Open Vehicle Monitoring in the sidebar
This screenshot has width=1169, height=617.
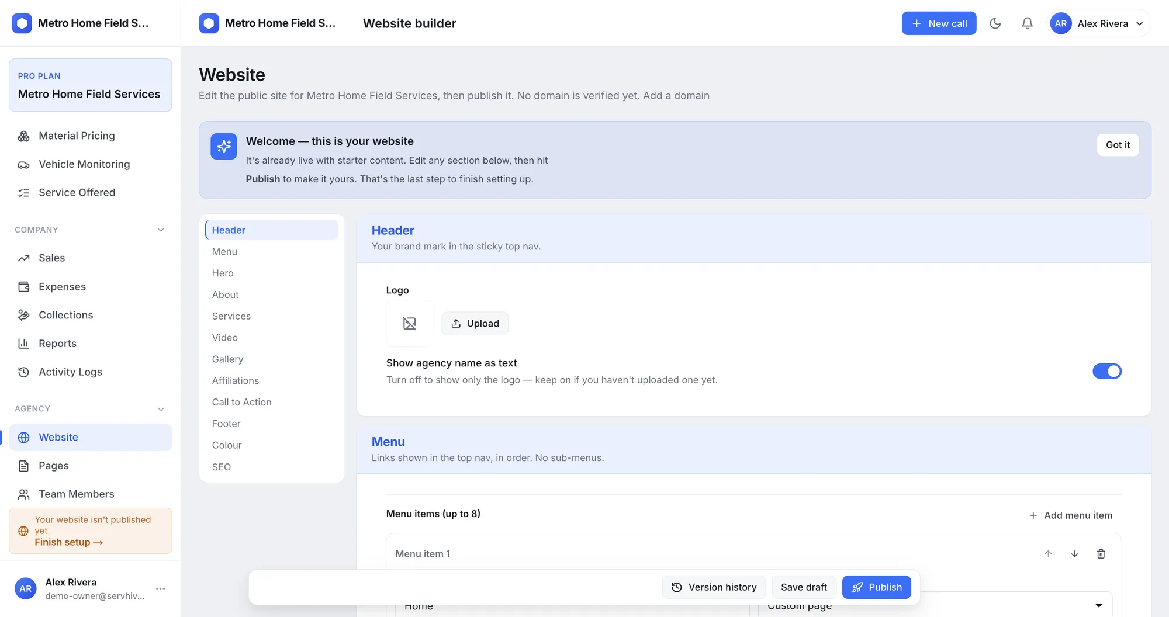[x=91, y=165]
